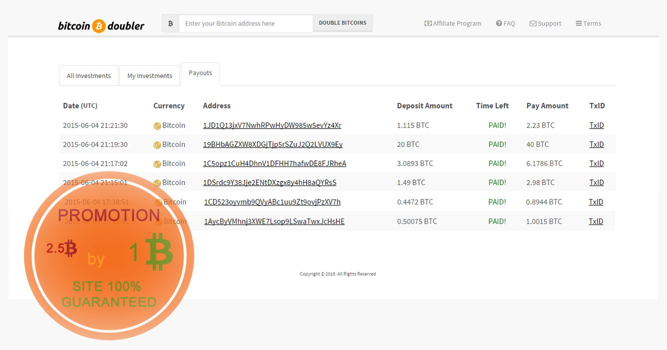
Task: Click the envelope icon beside Support
Action: tap(533, 23)
